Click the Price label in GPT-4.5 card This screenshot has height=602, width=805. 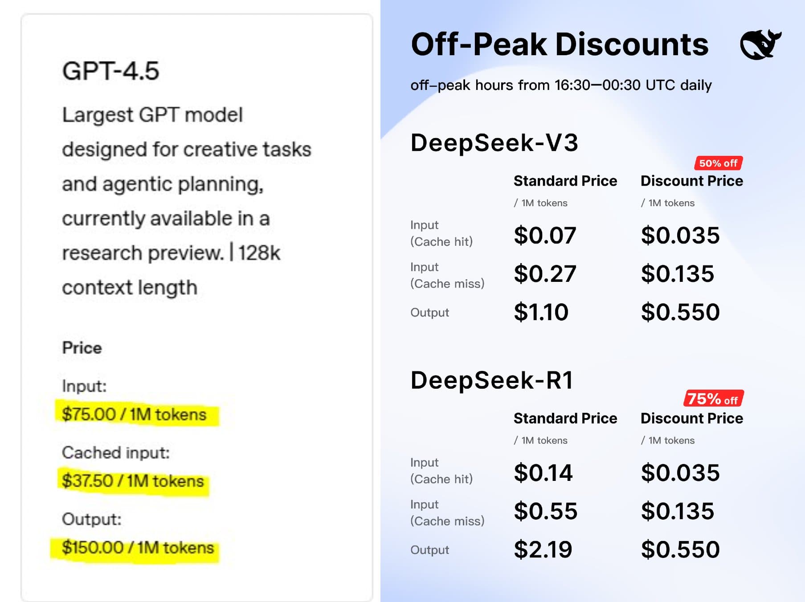[82, 348]
